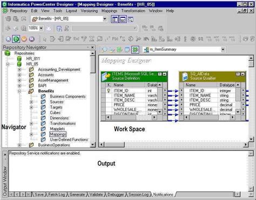Open the zoom percentage dropdown
The width and height of the screenshot is (256, 200).
point(41,28)
